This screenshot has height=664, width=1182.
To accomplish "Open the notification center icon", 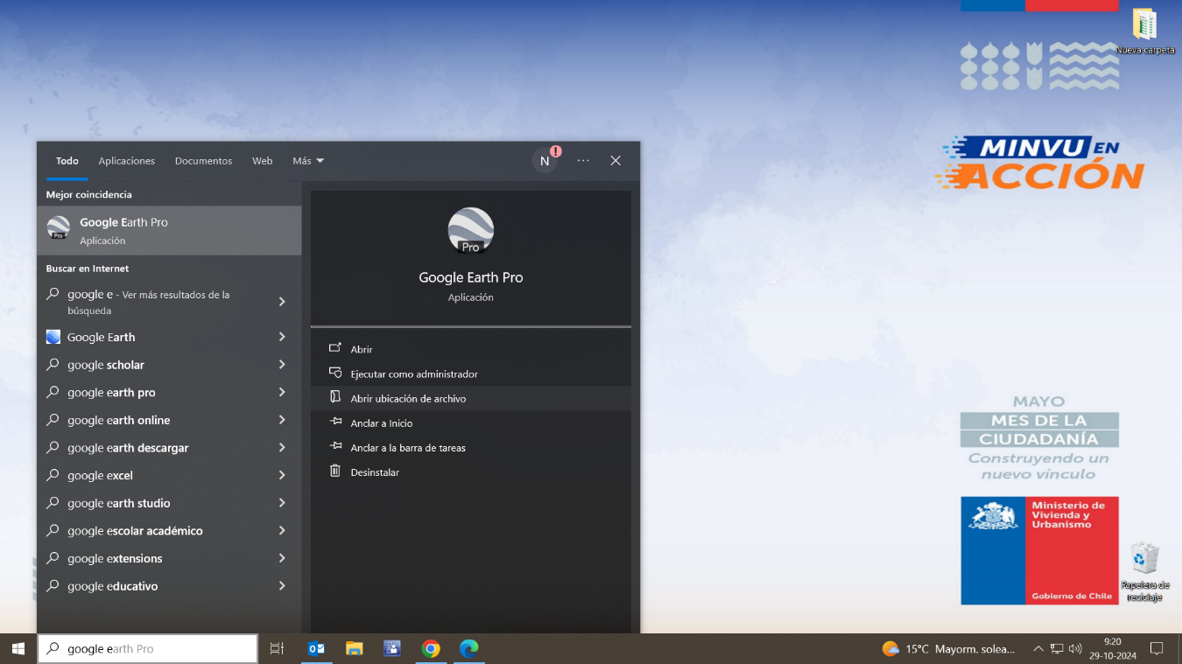I will [1157, 649].
